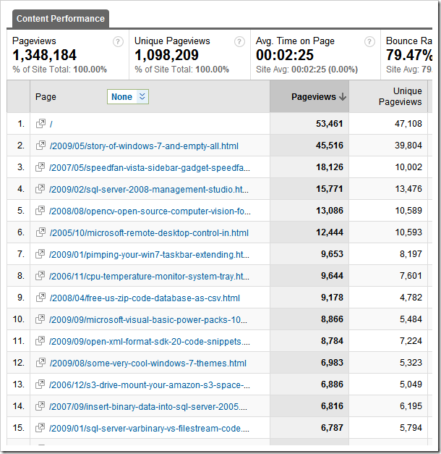
Task: Open external icon for opencv-open-source row
Action: pyautogui.click(x=41, y=211)
